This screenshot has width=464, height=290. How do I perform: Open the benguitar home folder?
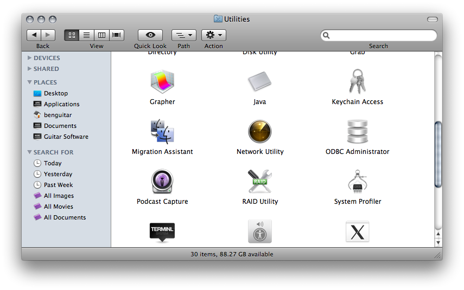[x=53, y=115]
